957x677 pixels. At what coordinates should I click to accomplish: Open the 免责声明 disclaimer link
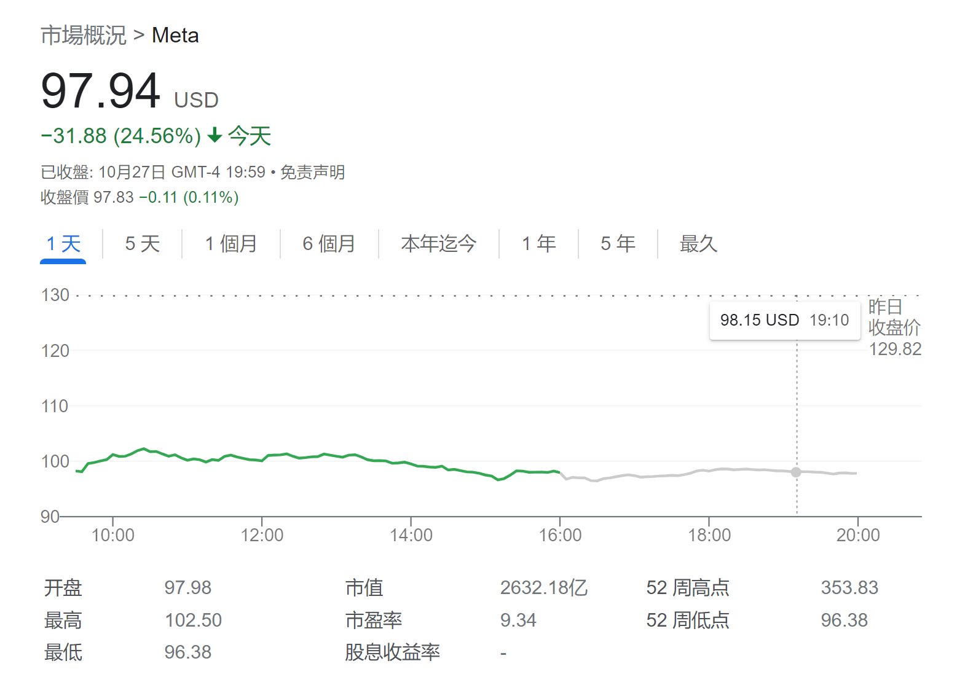tap(313, 172)
